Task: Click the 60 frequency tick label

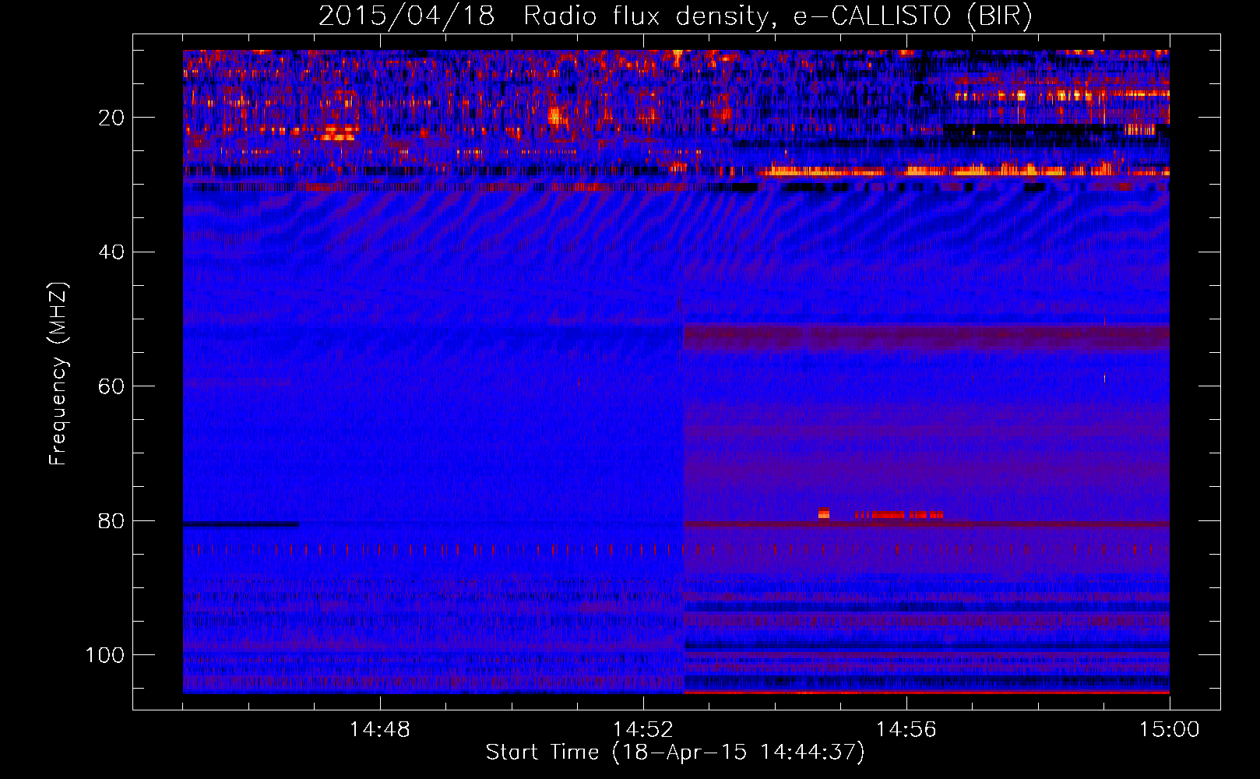Action: [111, 386]
